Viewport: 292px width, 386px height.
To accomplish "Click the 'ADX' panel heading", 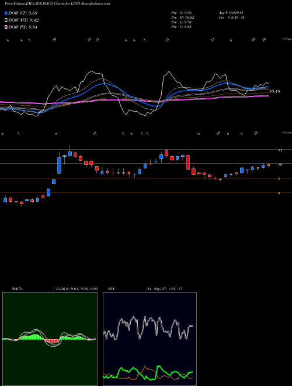I will click(111, 288).
